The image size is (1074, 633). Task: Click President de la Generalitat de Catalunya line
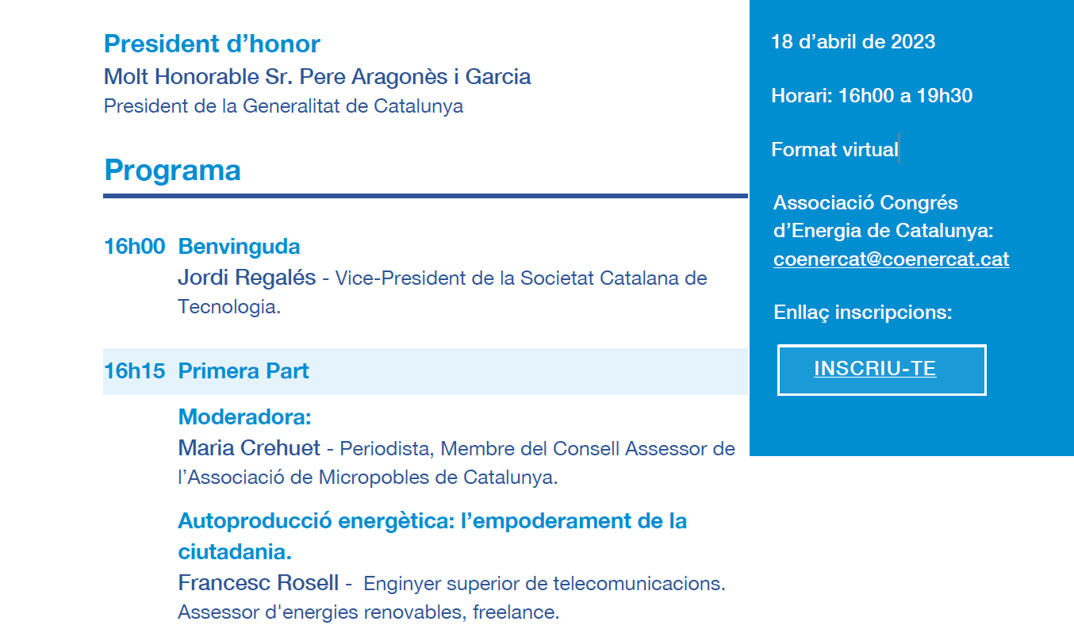pos(283,106)
